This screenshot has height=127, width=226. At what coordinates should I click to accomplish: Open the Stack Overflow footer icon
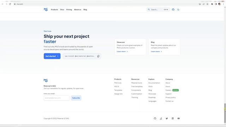pyautogui.click(x=161, y=119)
